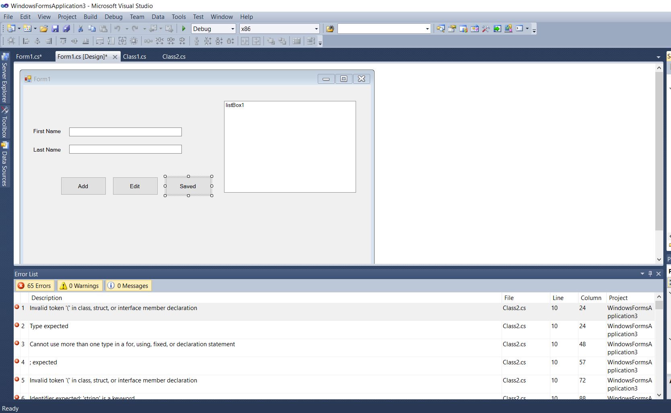The width and height of the screenshot is (671, 413).
Task: Select the Saved button on Form1
Action: tap(188, 186)
